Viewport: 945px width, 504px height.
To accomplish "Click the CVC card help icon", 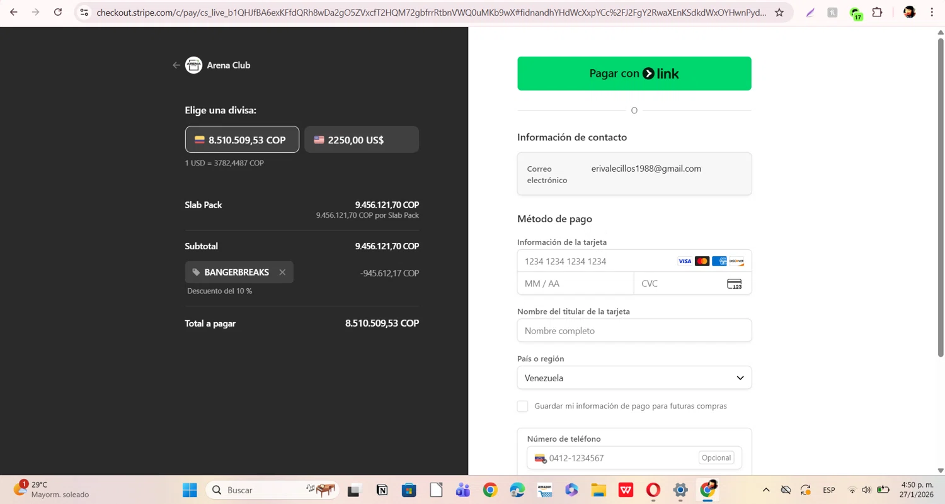I will click(734, 284).
